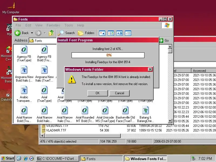Image resolution: width=216 pixels, height=162 pixels.
Task: Open the Help menu
Action: [80, 25]
